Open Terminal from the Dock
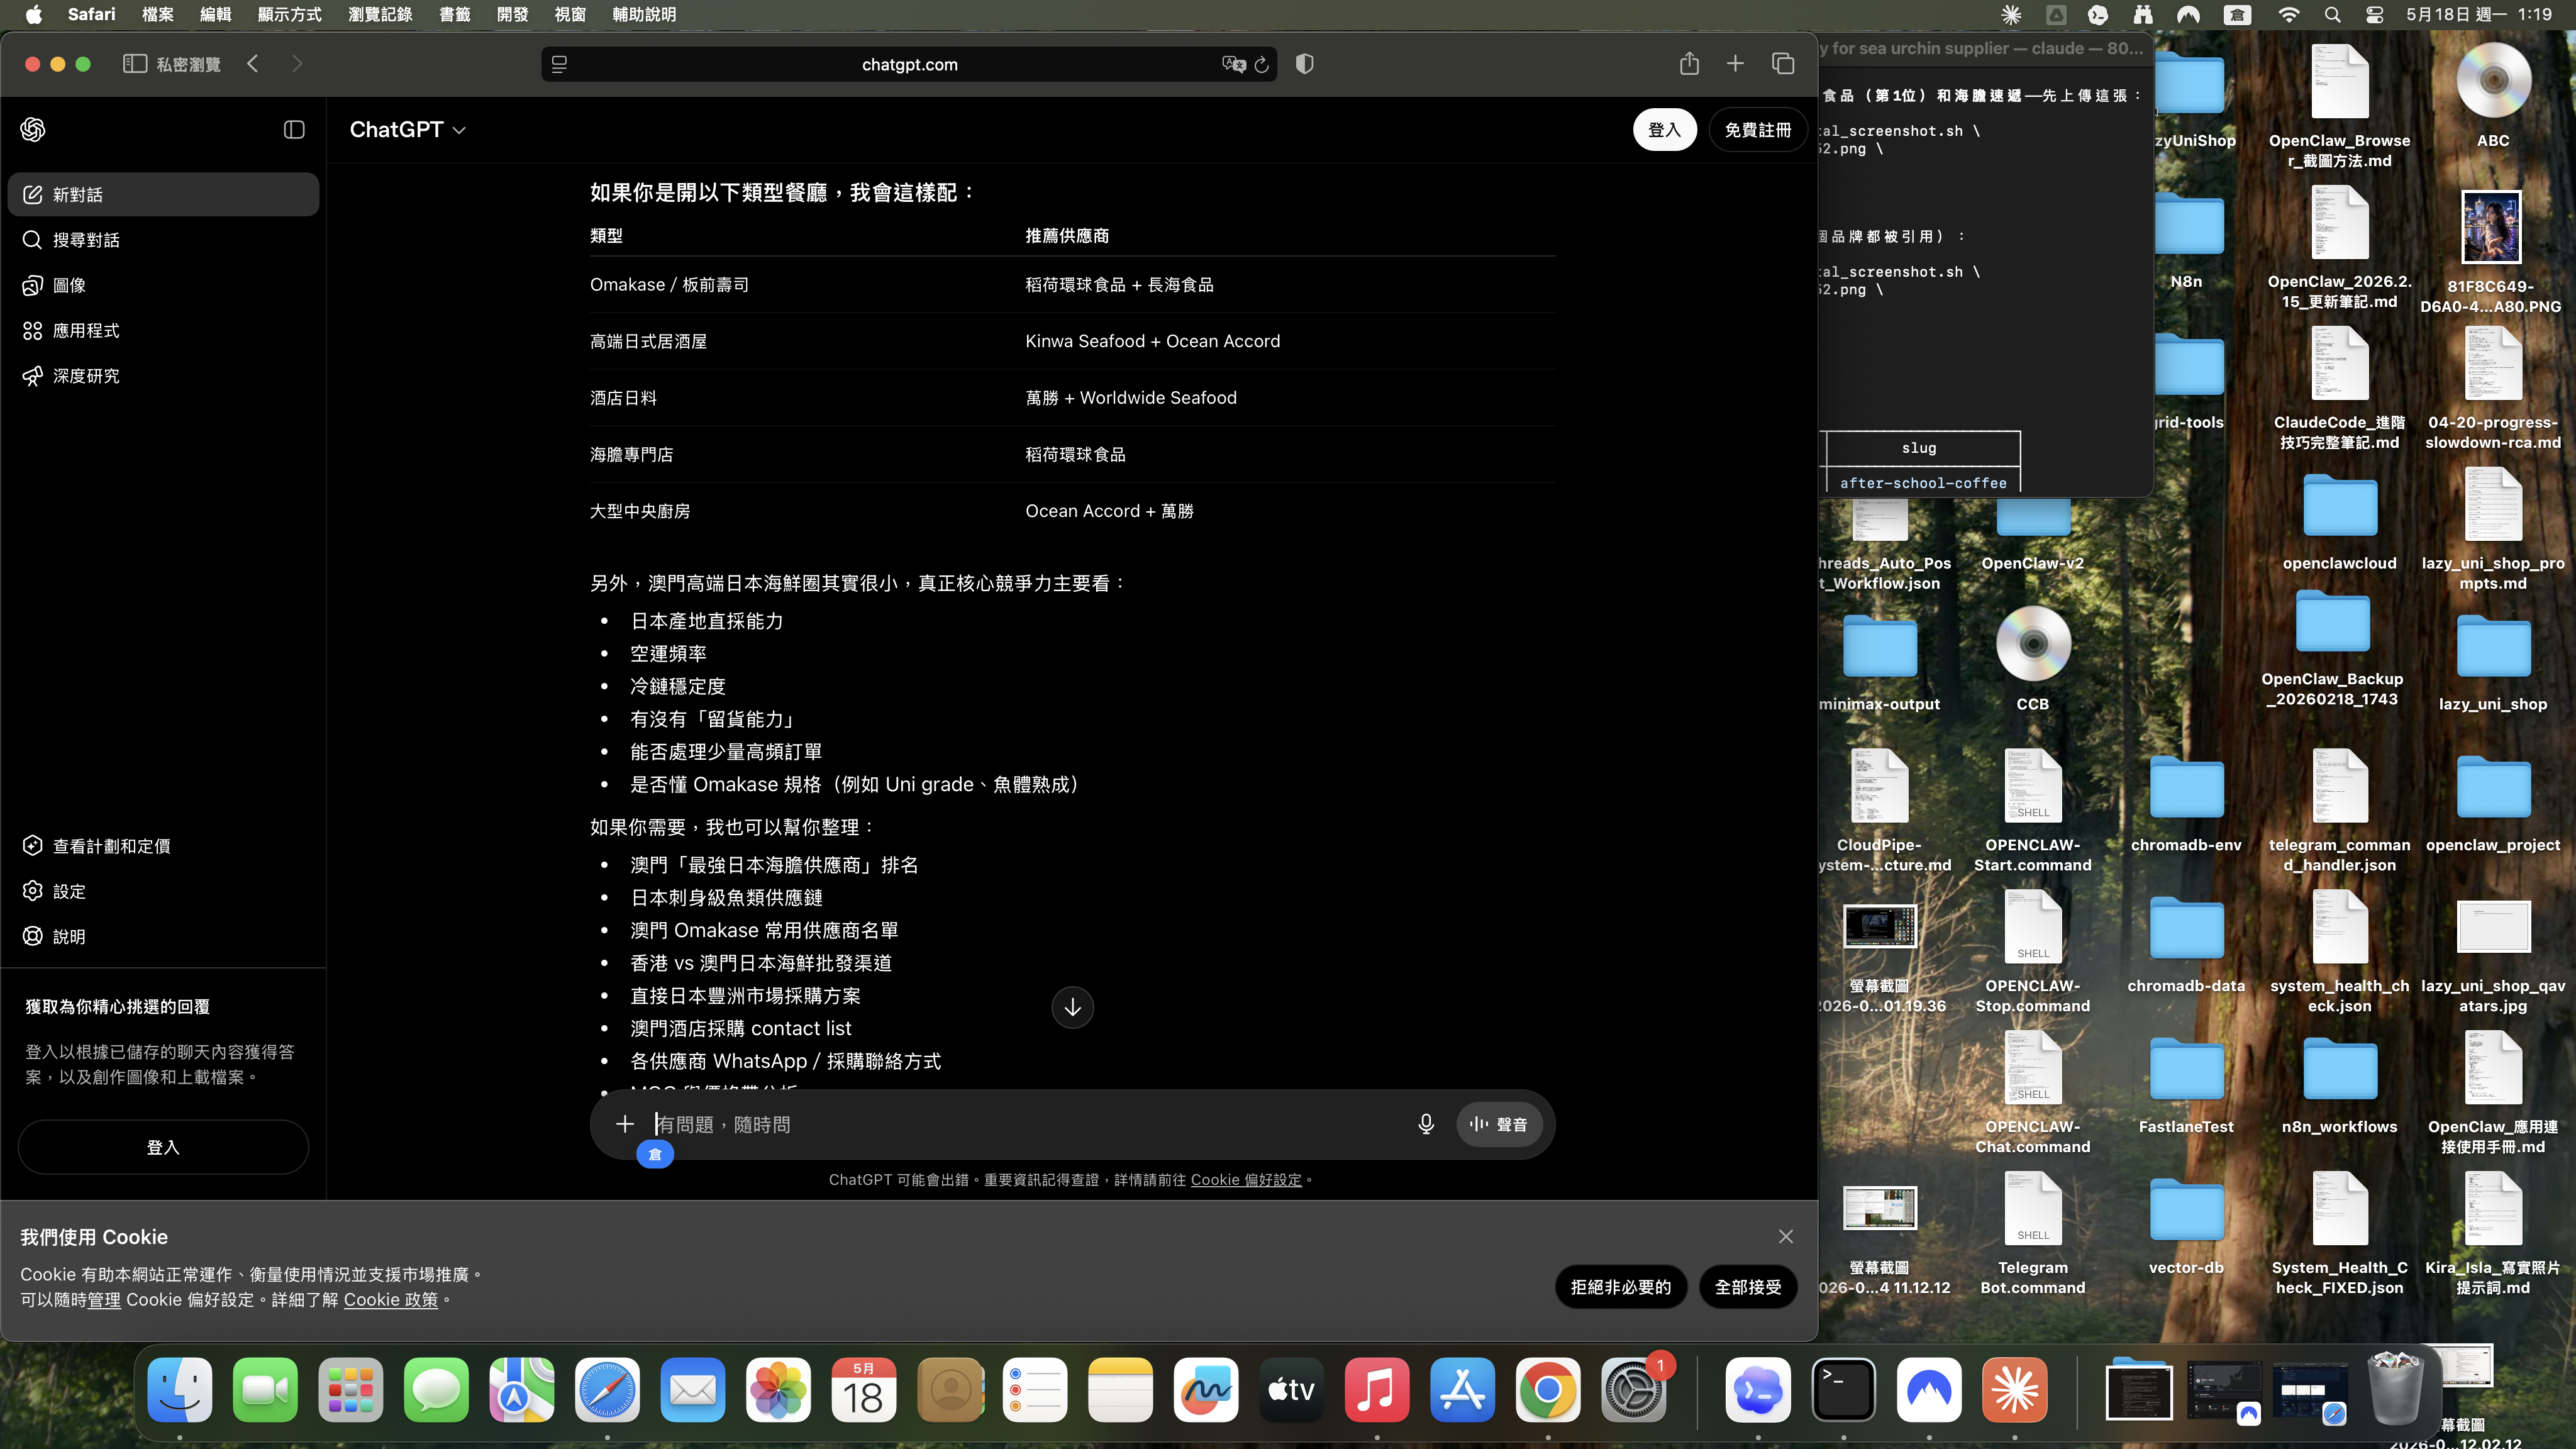2576x1449 pixels. [1843, 1390]
